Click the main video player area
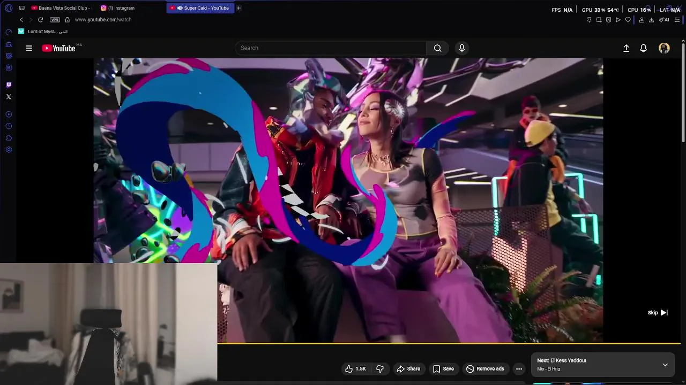The image size is (686, 385). (348, 200)
